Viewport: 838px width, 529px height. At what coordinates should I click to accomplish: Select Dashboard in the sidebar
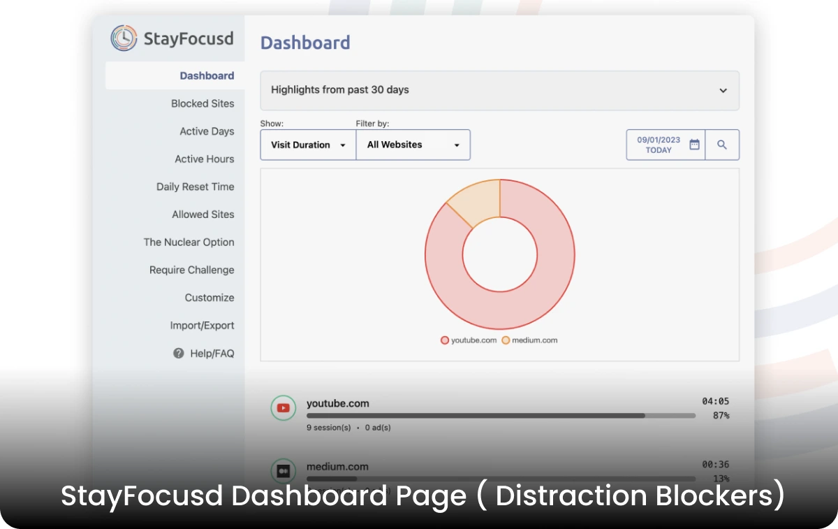coord(207,75)
